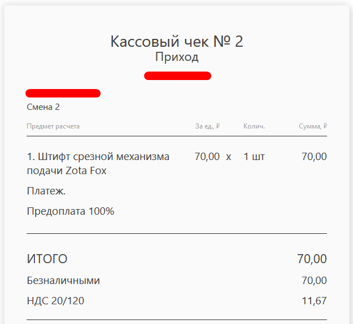Select the Колич. column header
353x324 pixels.
254,126
